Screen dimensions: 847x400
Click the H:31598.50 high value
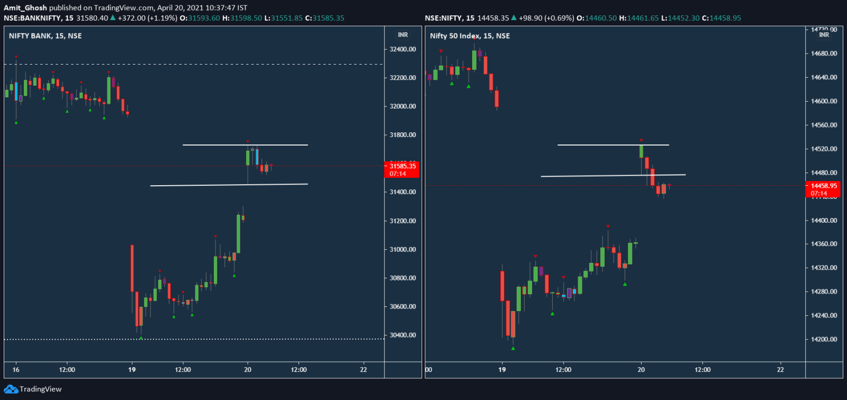pos(242,18)
